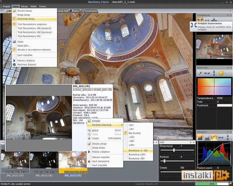Image resolution: width=233 pixels, height=186 pixels.
Task: Pin the HDR panel using pin icon
Action: click(x=190, y=142)
